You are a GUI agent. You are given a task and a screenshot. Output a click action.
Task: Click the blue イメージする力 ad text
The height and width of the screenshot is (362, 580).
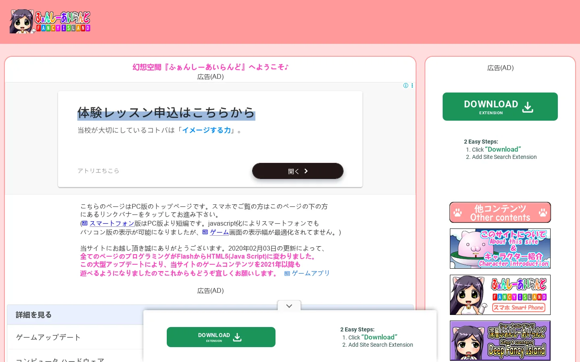point(207,130)
